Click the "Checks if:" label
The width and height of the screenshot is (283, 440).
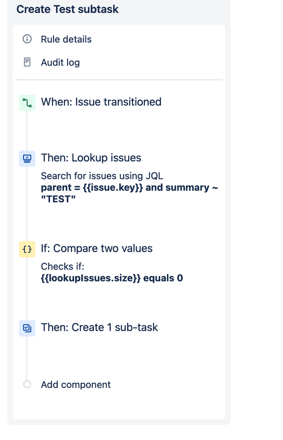[62, 266]
